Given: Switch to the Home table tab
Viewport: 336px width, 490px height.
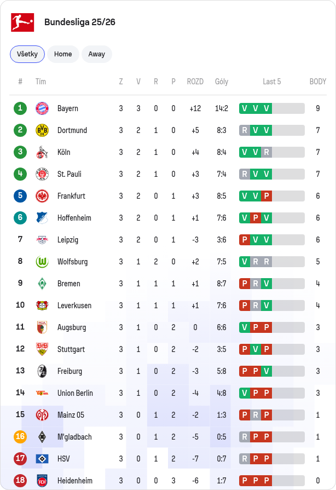Looking at the screenshot, I should (63, 54).
